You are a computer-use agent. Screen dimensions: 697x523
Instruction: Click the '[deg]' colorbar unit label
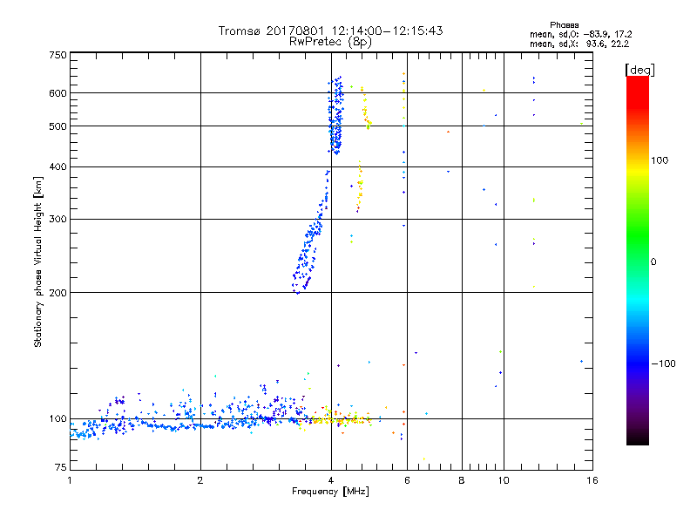tap(639, 70)
